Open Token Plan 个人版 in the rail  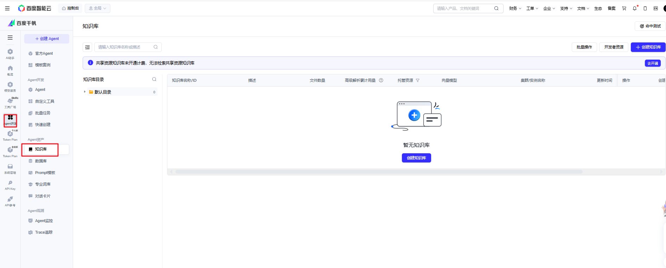tap(10, 136)
